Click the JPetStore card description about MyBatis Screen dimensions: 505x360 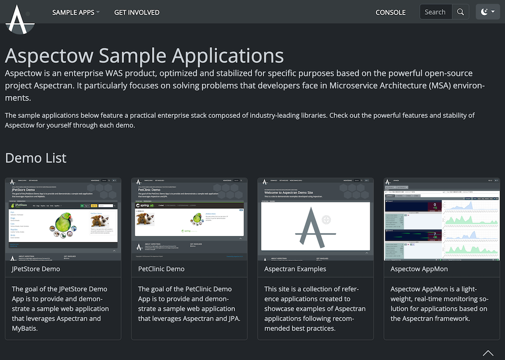61,308
